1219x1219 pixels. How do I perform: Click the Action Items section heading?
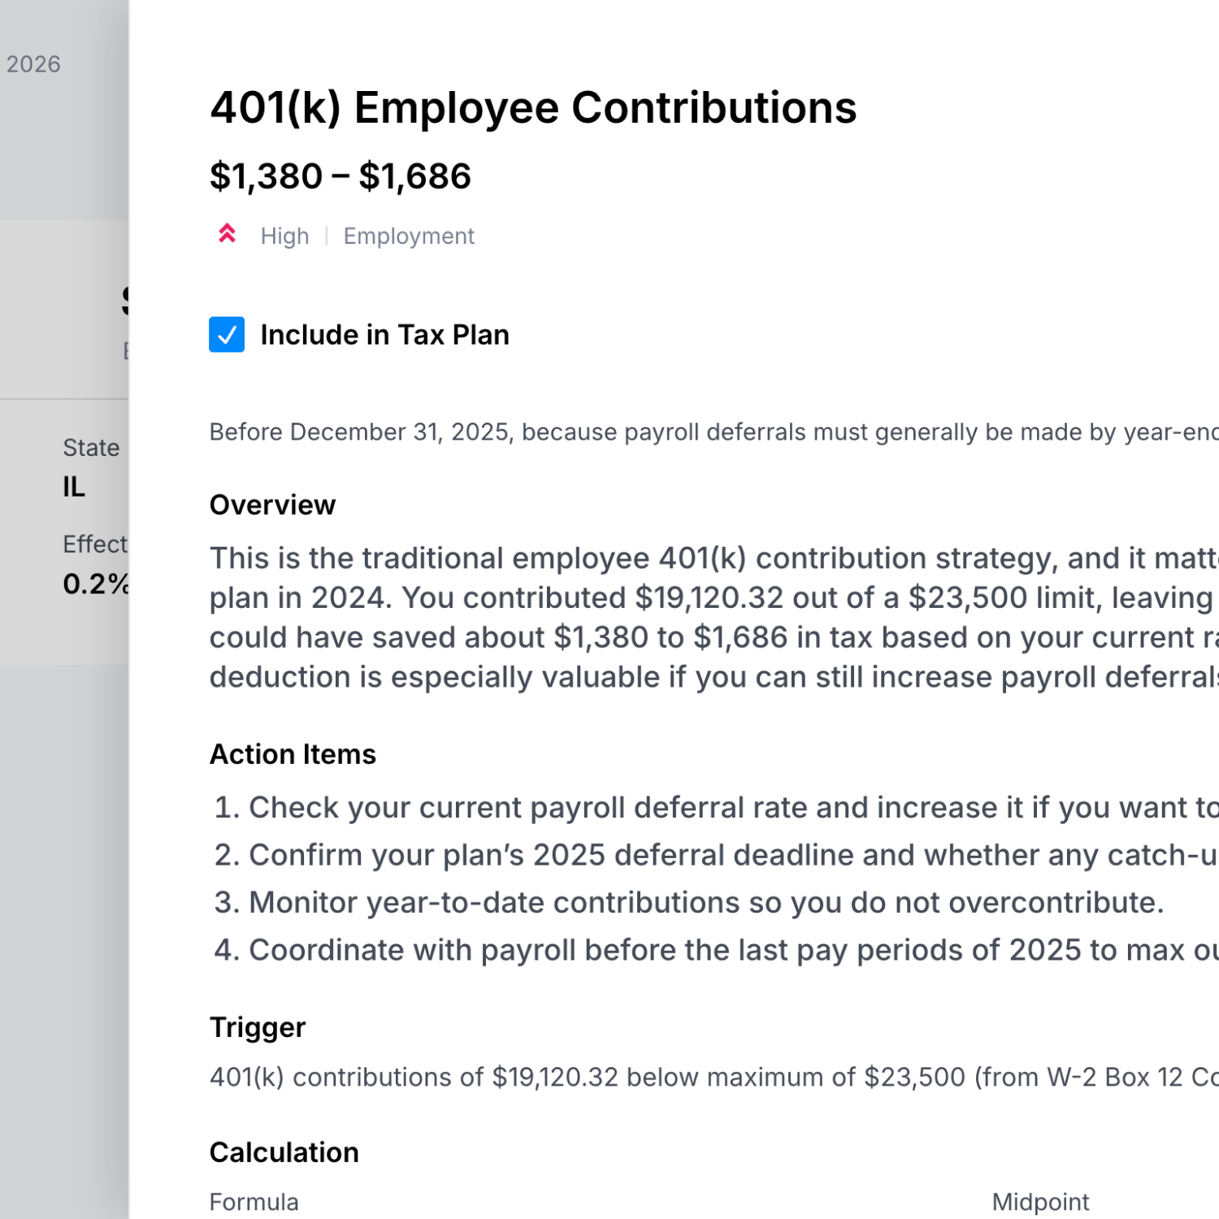[293, 754]
